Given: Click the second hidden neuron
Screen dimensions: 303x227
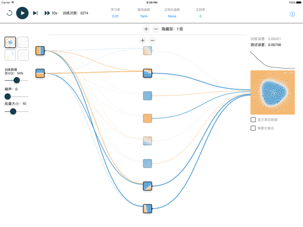Looking at the screenshot, I should [x=148, y=73].
